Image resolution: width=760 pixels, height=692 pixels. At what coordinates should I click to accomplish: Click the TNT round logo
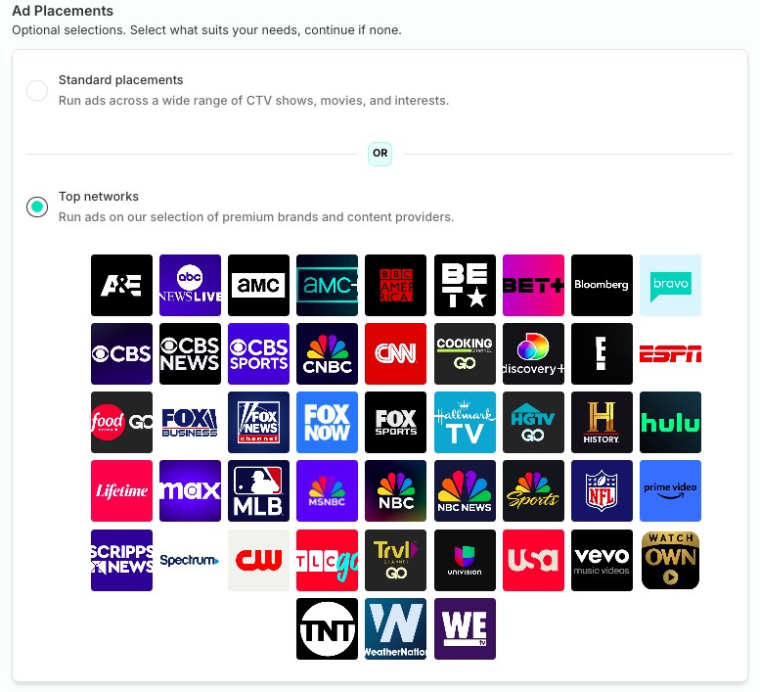(x=327, y=629)
